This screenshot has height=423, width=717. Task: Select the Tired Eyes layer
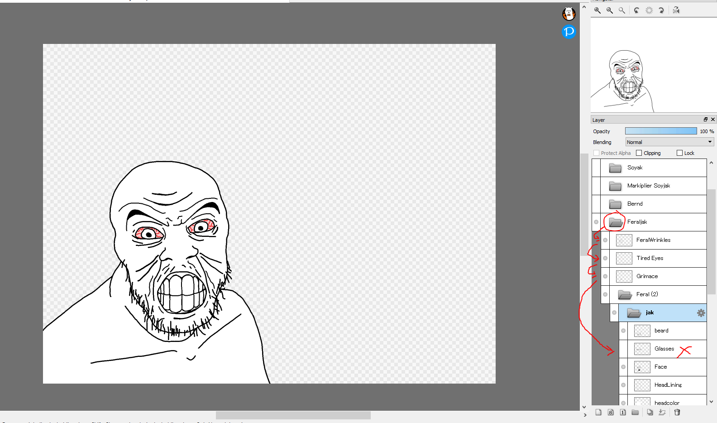tap(650, 258)
